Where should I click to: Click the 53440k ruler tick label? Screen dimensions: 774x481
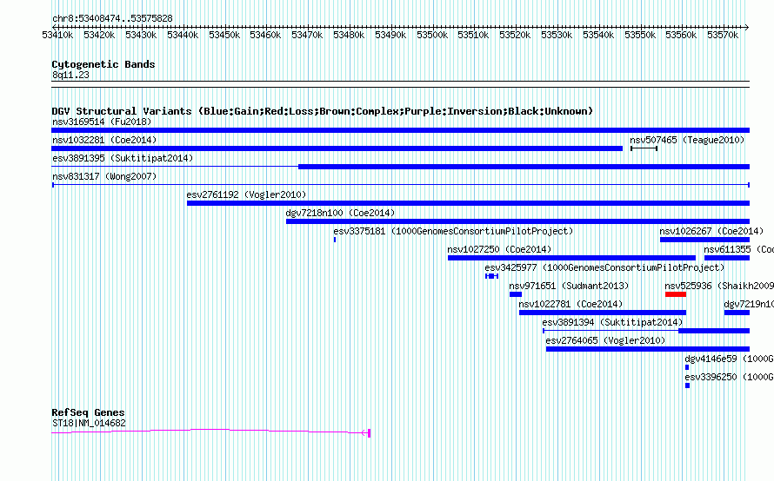point(183,35)
